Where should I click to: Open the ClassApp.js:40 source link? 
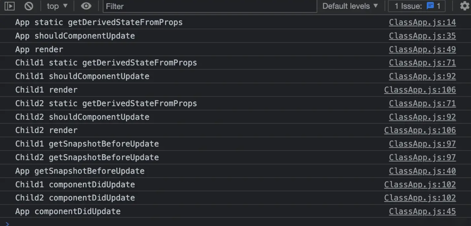point(422,171)
